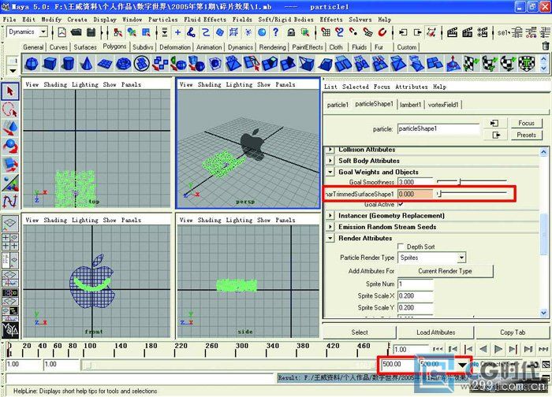Click the Attribute Editor scroll down arrow
The image size is (552, 397).
(x=543, y=313)
